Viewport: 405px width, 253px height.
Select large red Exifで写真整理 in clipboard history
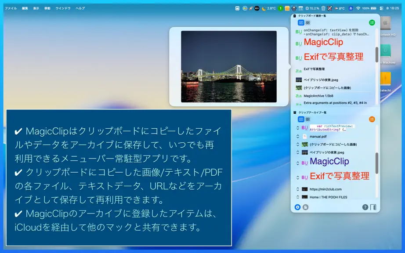[333, 57]
